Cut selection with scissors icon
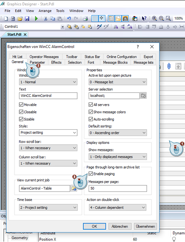Screen dimensions: 185x242 point(46,19)
